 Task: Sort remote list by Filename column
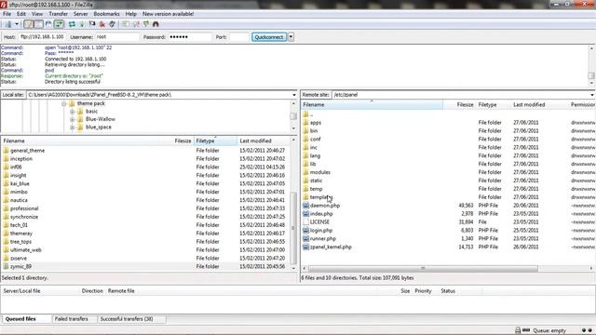coord(372,104)
